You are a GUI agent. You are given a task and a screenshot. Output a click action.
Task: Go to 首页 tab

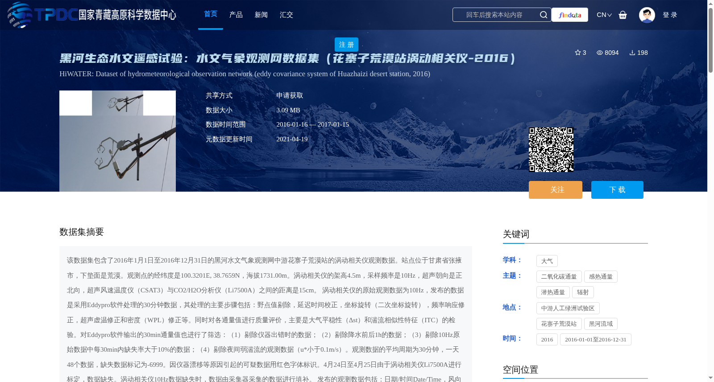pyautogui.click(x=211, y=14)
